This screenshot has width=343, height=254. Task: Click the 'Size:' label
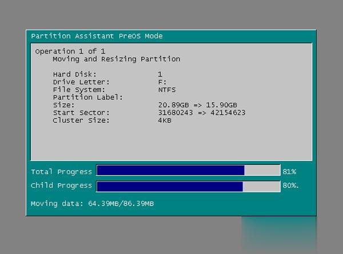tap(63, 105)
